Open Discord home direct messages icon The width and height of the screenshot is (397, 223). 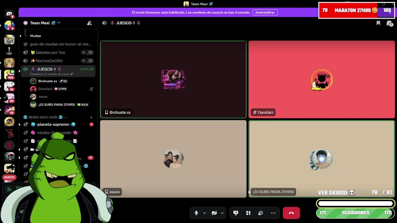point(9,14)
